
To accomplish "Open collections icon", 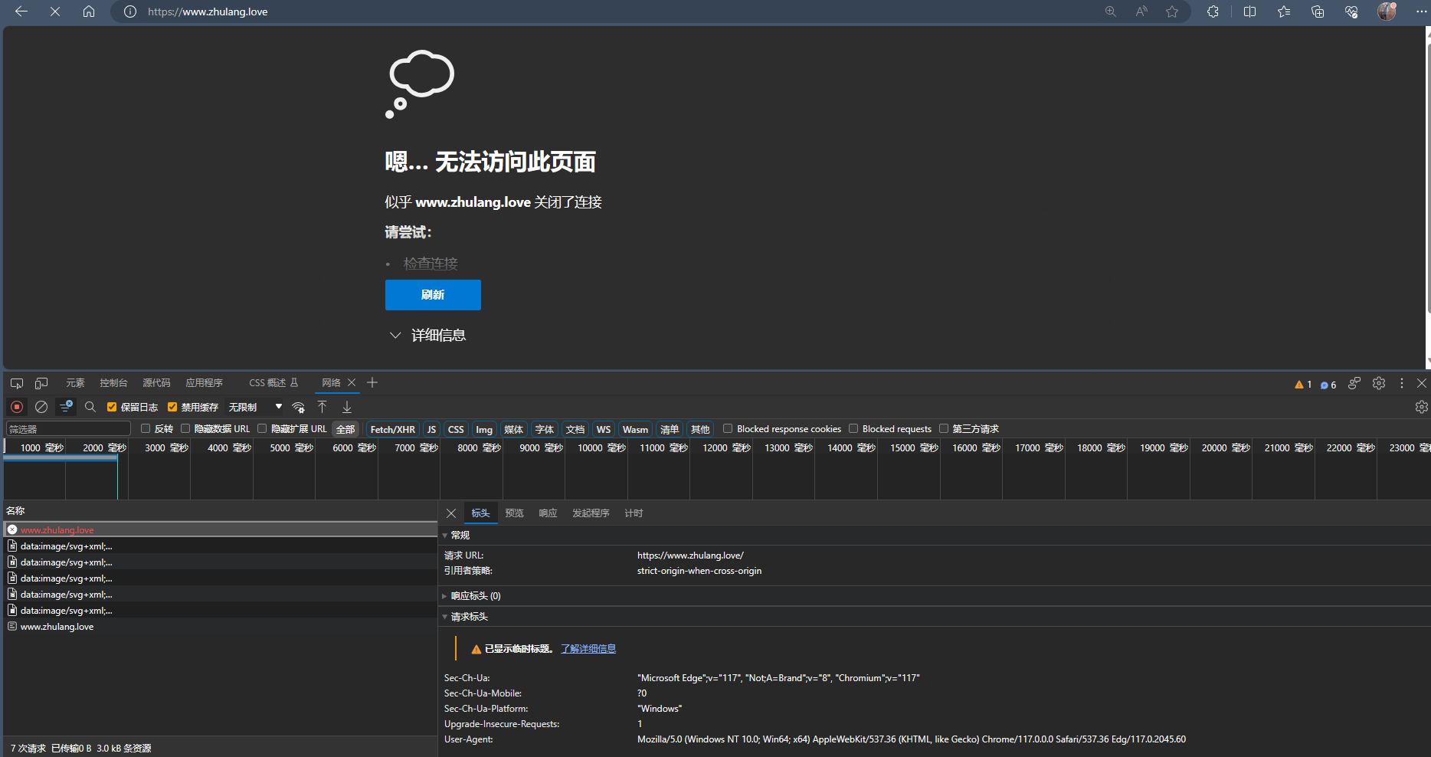I will point(1318,11).
